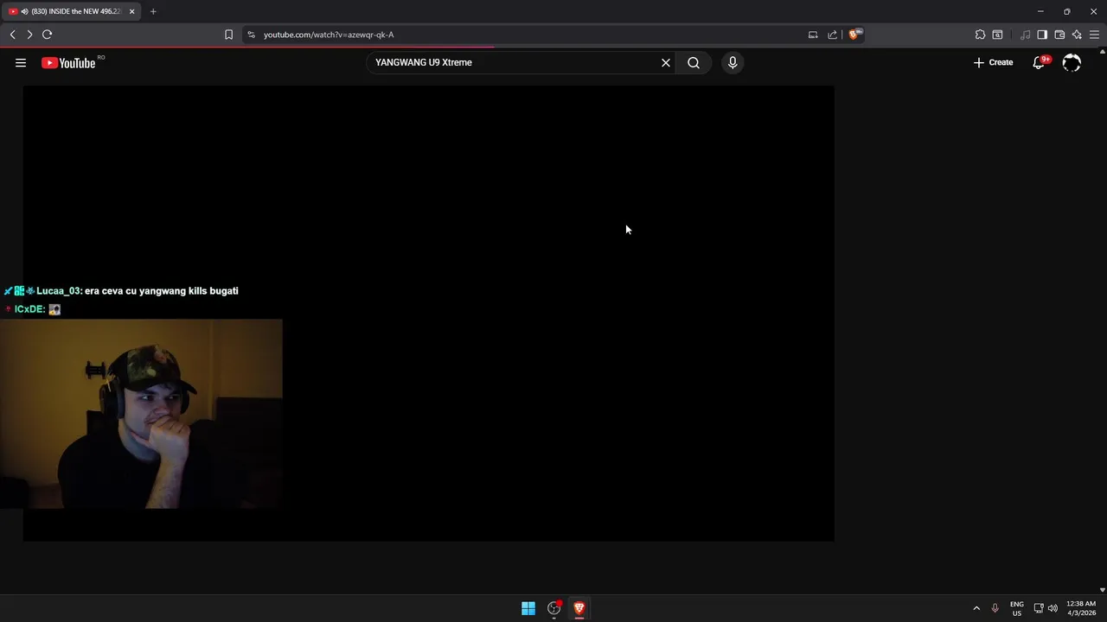
Task: Switch ENG US input language
Action: (x=1017, y=608)
